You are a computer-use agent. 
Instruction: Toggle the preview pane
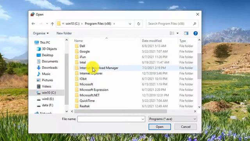point(186,33)
